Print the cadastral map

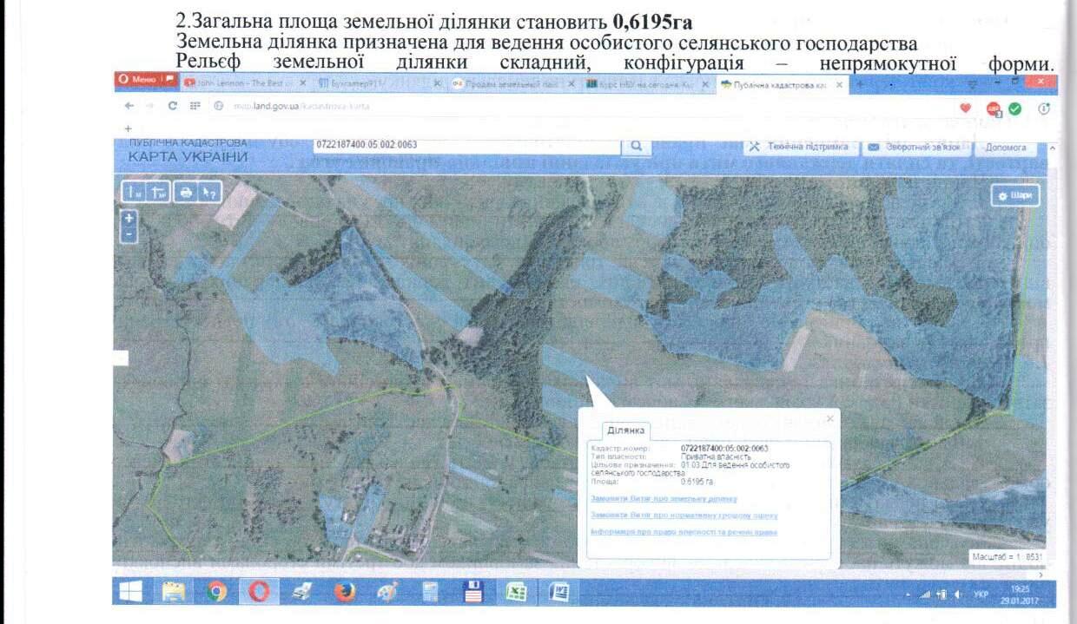pyautogui.click(x=185, y=193)
